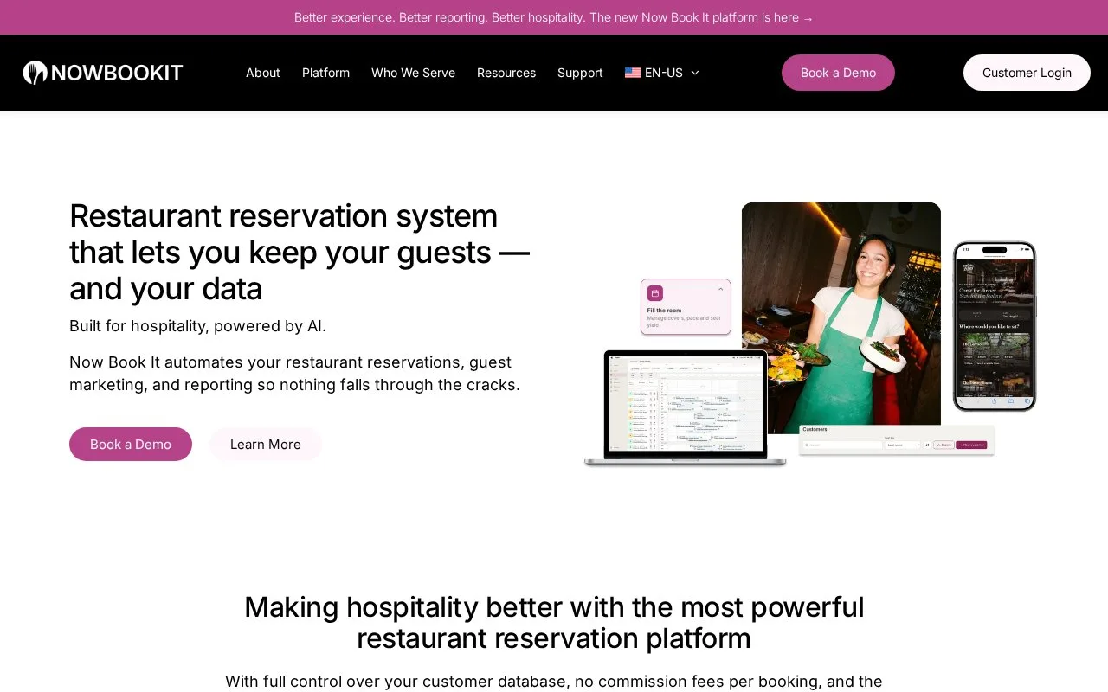
Task: Click the New customer button in Customers card
Action: [x=971, y=445]
